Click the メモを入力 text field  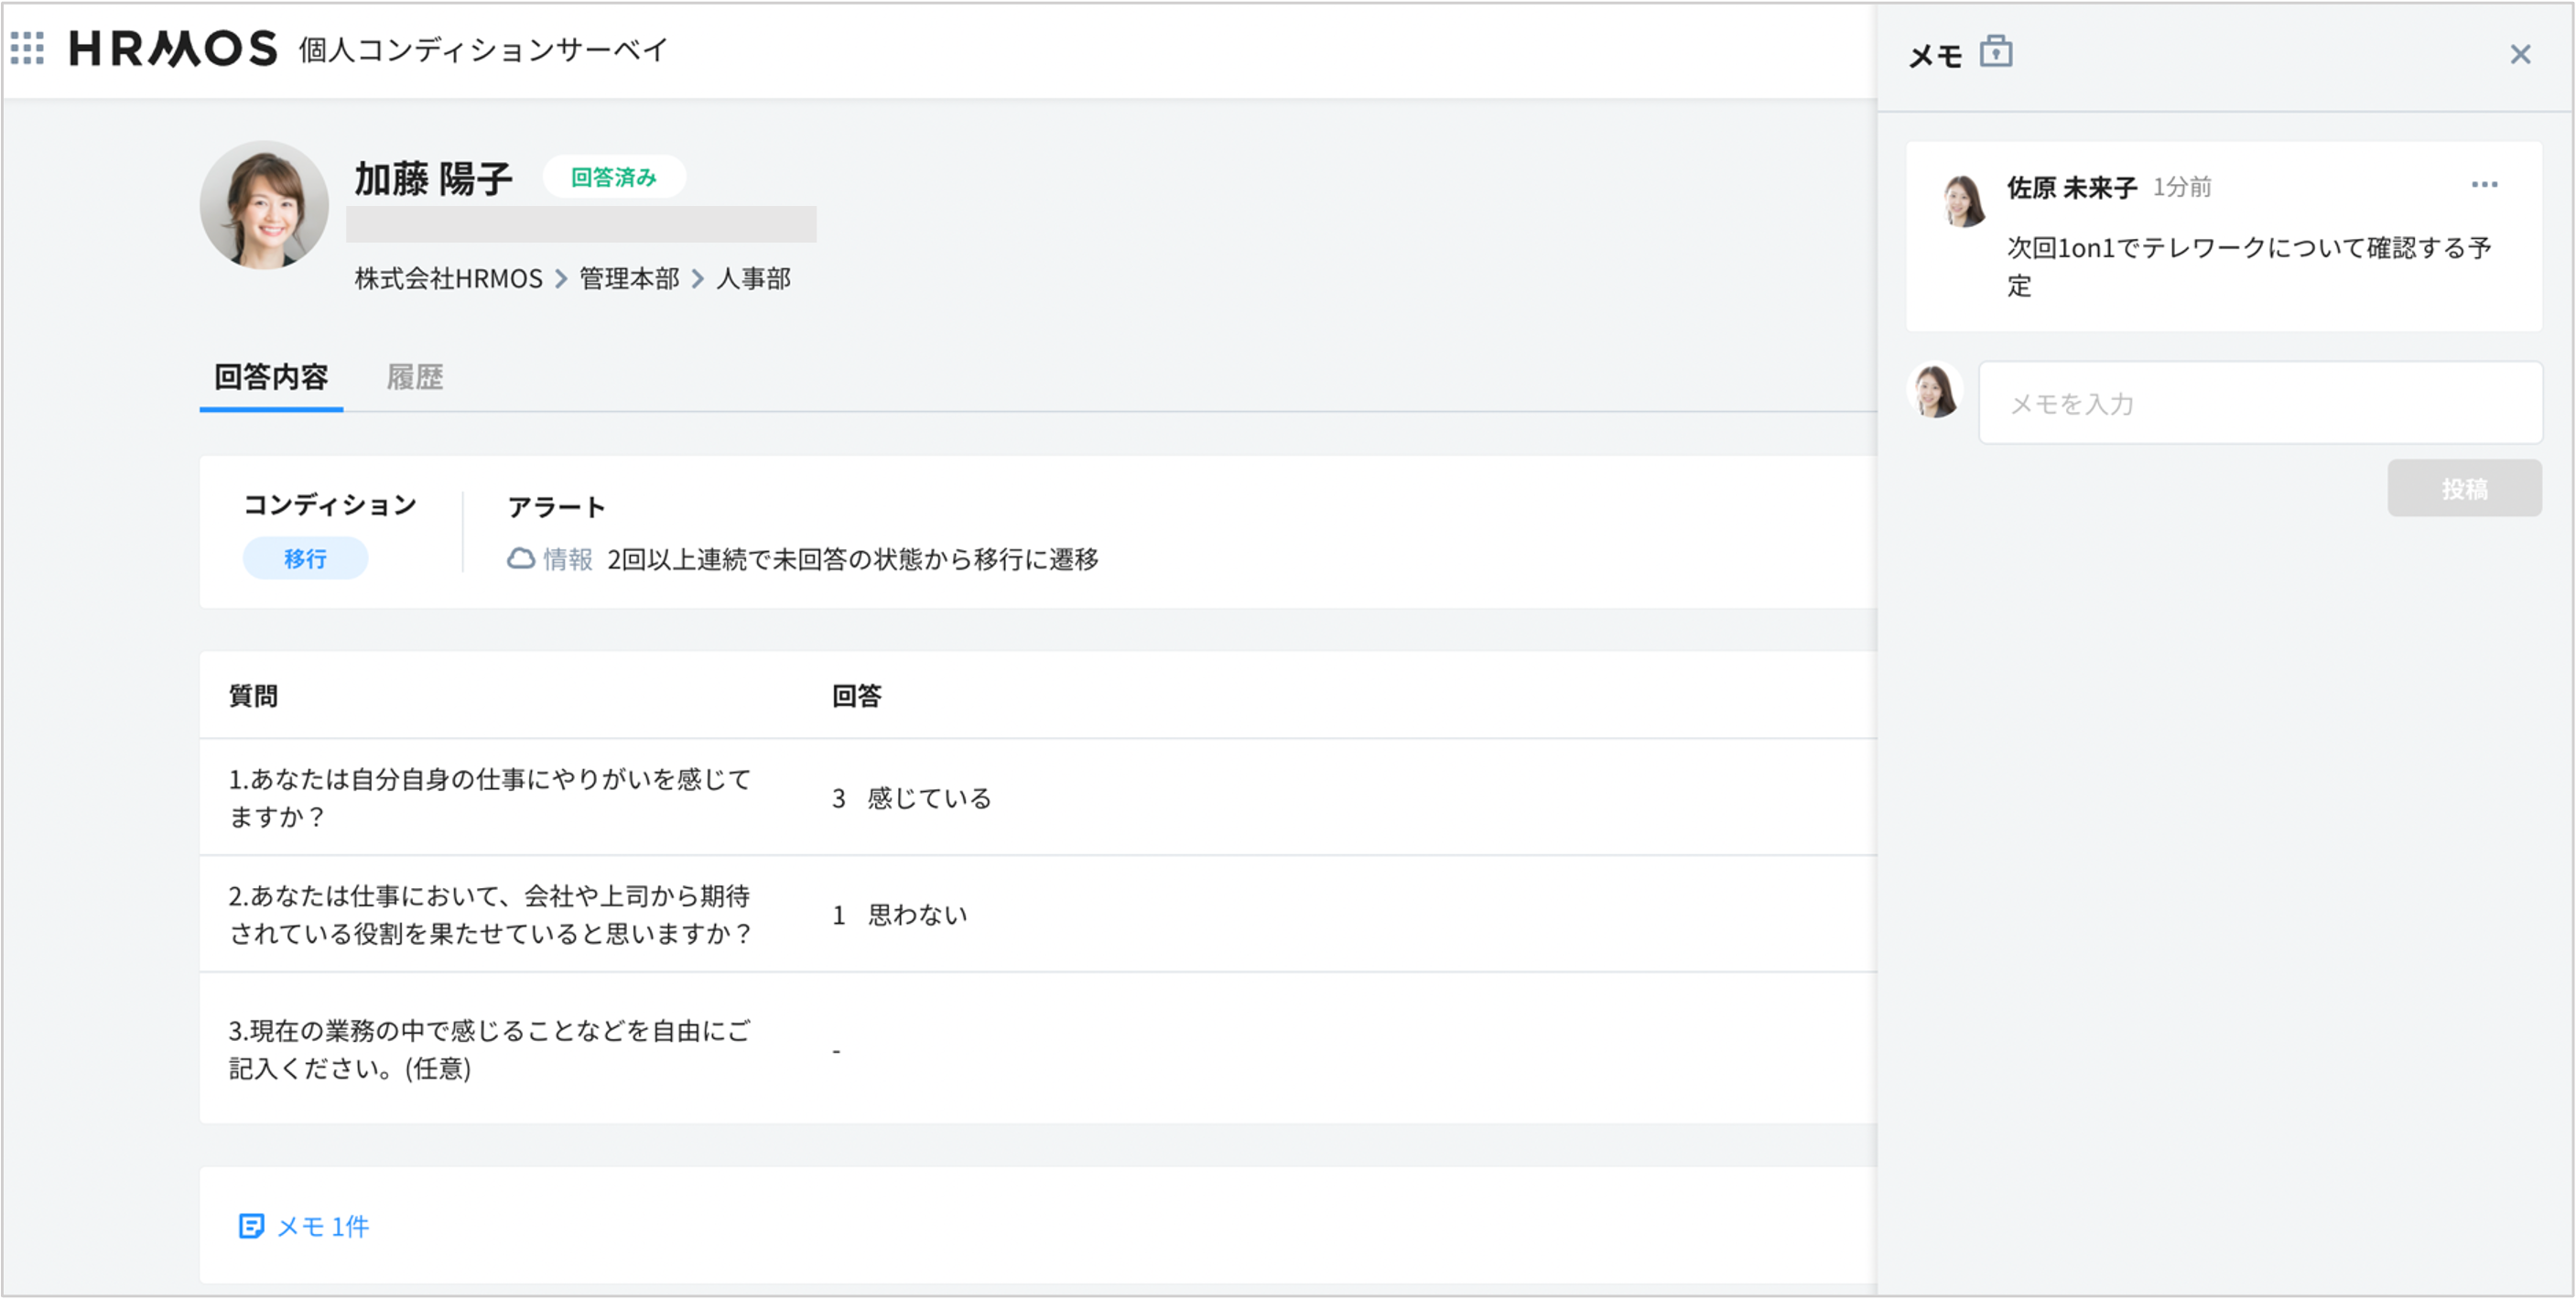[2260, 403]
